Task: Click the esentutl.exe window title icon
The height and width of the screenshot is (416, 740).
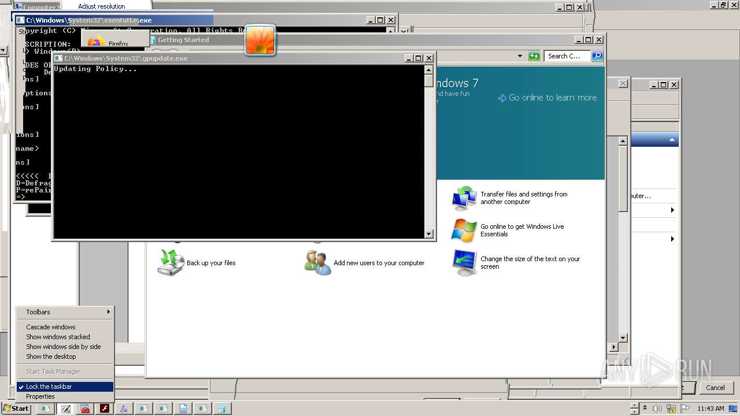Action: pyautogui.click(x=20, y=20)
